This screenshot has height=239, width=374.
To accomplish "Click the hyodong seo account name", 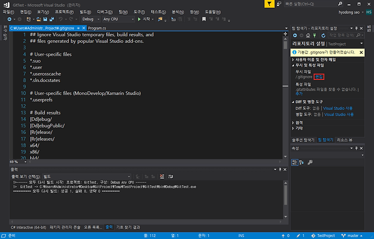I will pyautogui.click(x=349, y=12).
